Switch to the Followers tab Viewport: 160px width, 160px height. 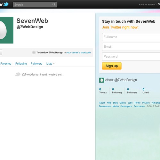click(36, 64)
